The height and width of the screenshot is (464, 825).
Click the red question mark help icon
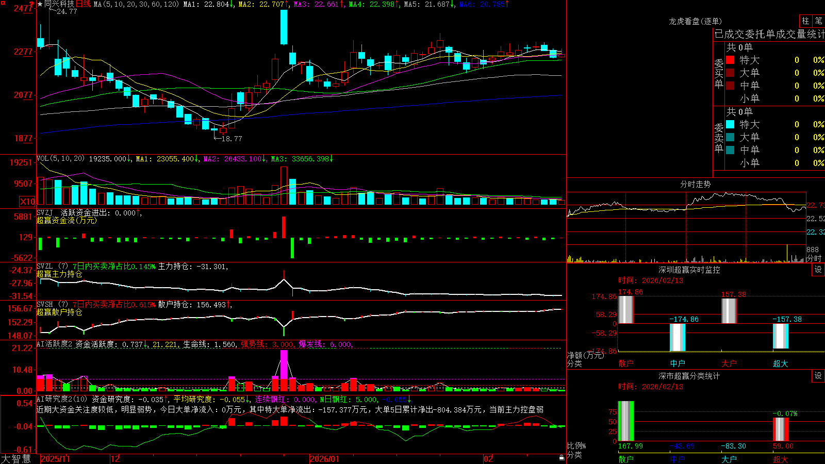pos(31,4)
